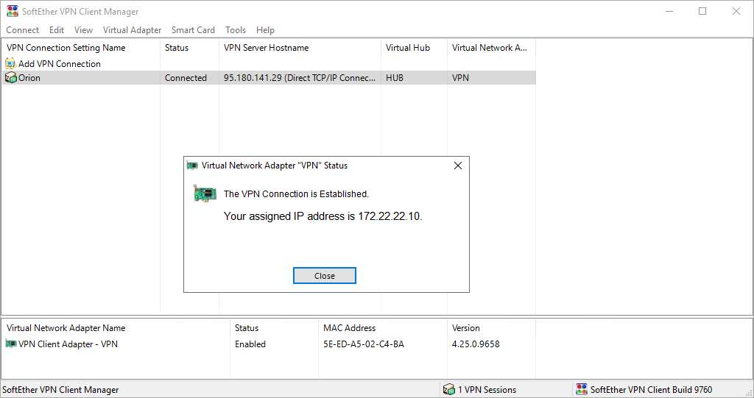Sort by VPN Server Hostname column
754x398 pixels.
point(300,48)
